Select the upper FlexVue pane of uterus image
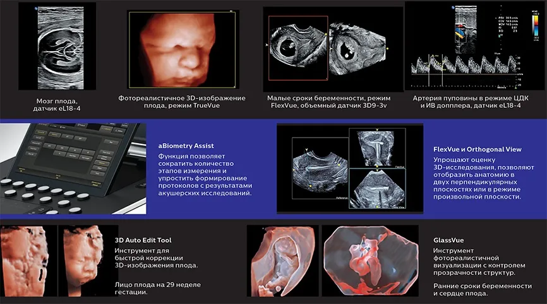The image size is (547, 304). click(x=377, y=148)
